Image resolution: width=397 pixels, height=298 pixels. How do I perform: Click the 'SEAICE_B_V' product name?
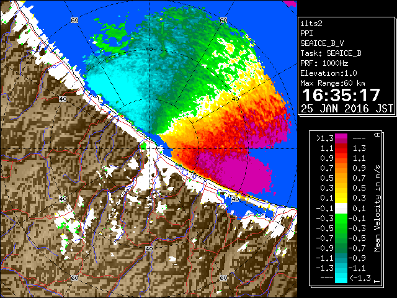(x=322, y=43)
